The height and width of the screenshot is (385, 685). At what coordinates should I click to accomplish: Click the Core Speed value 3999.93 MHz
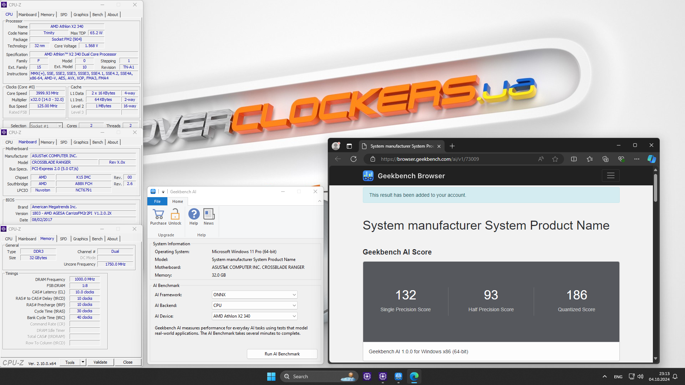[x=47, y=93]
